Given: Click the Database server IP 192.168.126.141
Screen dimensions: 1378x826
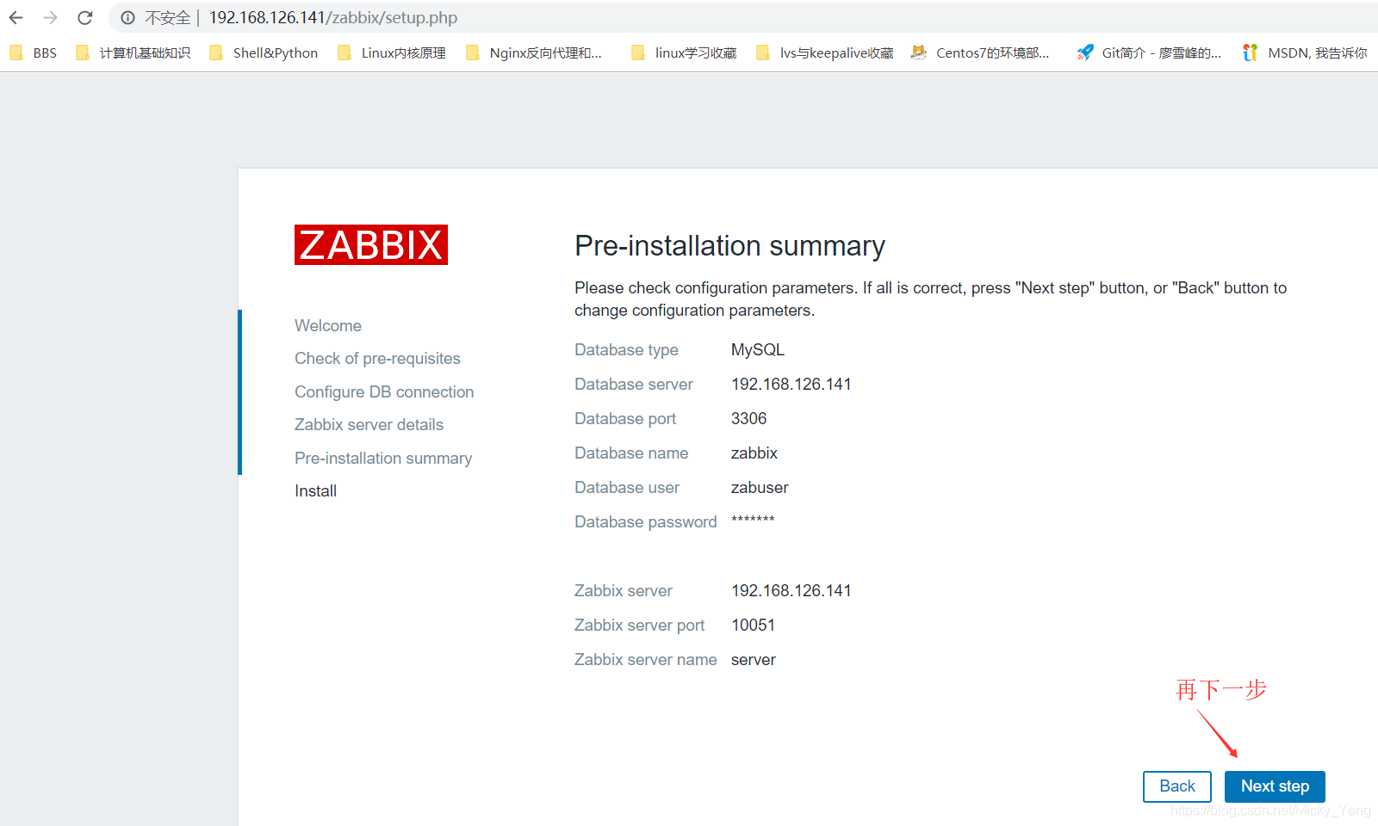Looking at the screenshot, I should [x=791, y=385].
